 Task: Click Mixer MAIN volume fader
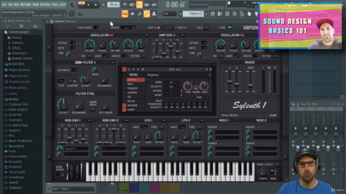pyautogui.click(x=250, y=85)
